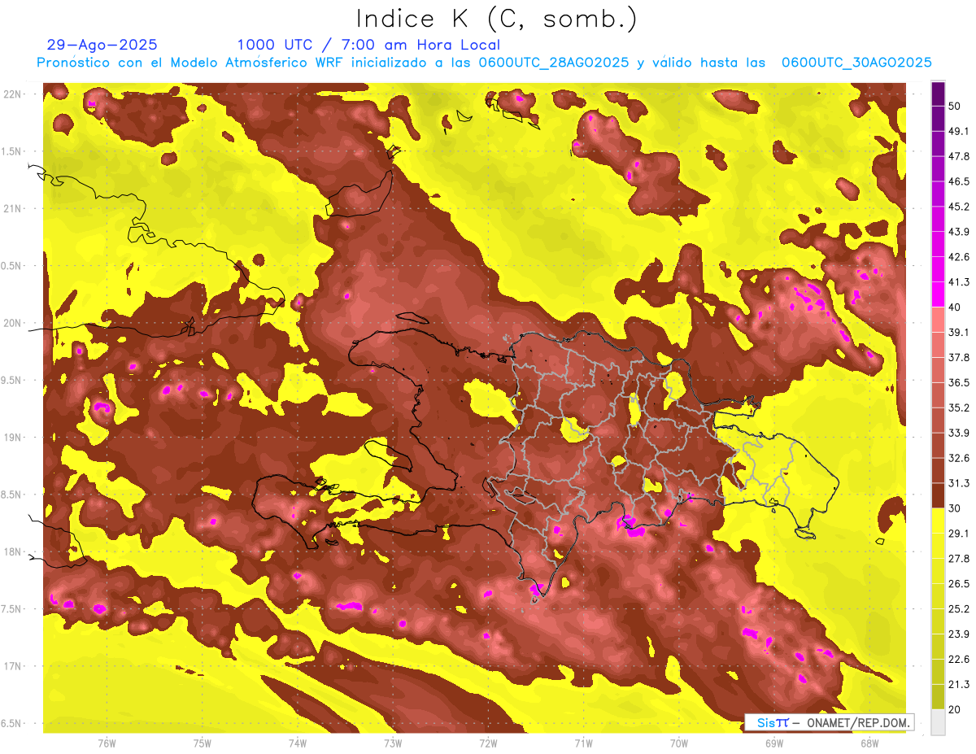Click the "21N" latitude axis label

(x=12, y=208)
